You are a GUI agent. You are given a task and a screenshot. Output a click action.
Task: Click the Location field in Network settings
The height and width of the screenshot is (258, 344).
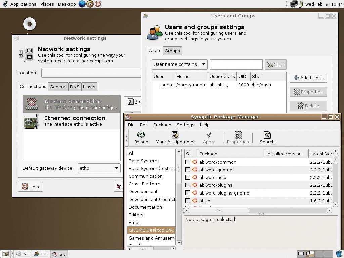tap(91, 73)
